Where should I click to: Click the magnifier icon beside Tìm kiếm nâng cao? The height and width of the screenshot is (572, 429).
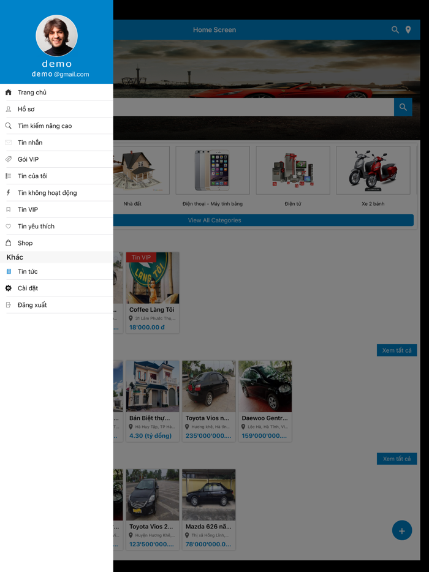(x=9, y=126)
